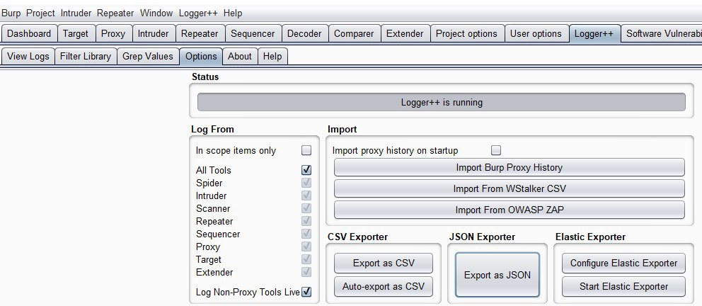Switch to the Dashboard tab
Screen dimensions: 702x306
click(29, 33)
